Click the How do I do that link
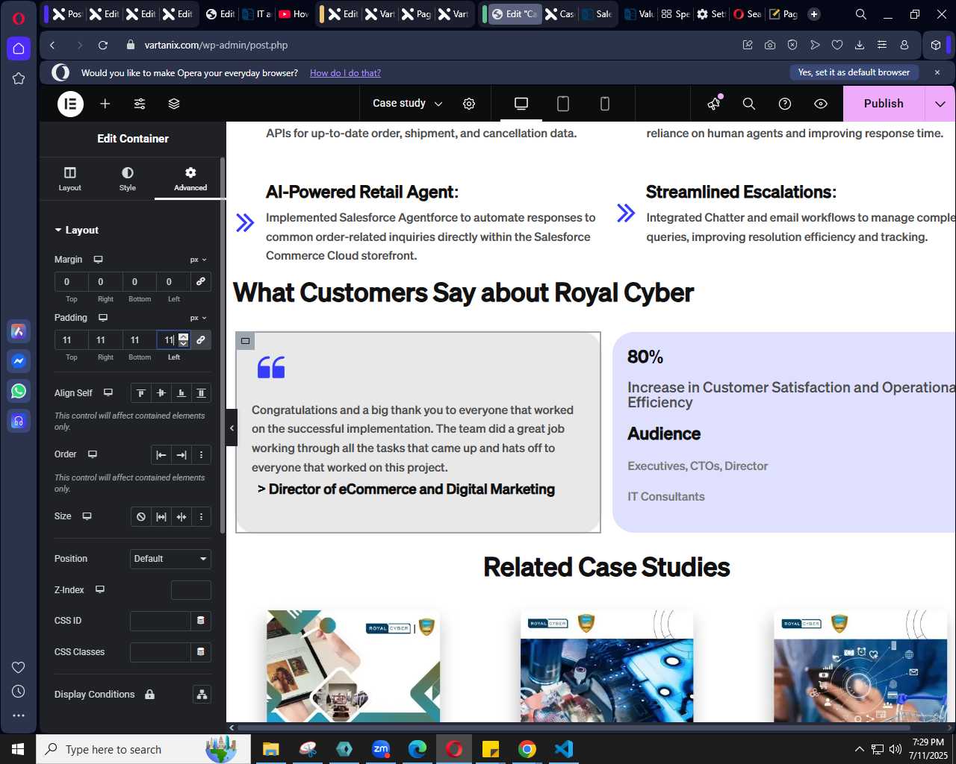This screenshot has height=764, width=956. (x=345, y=73)
